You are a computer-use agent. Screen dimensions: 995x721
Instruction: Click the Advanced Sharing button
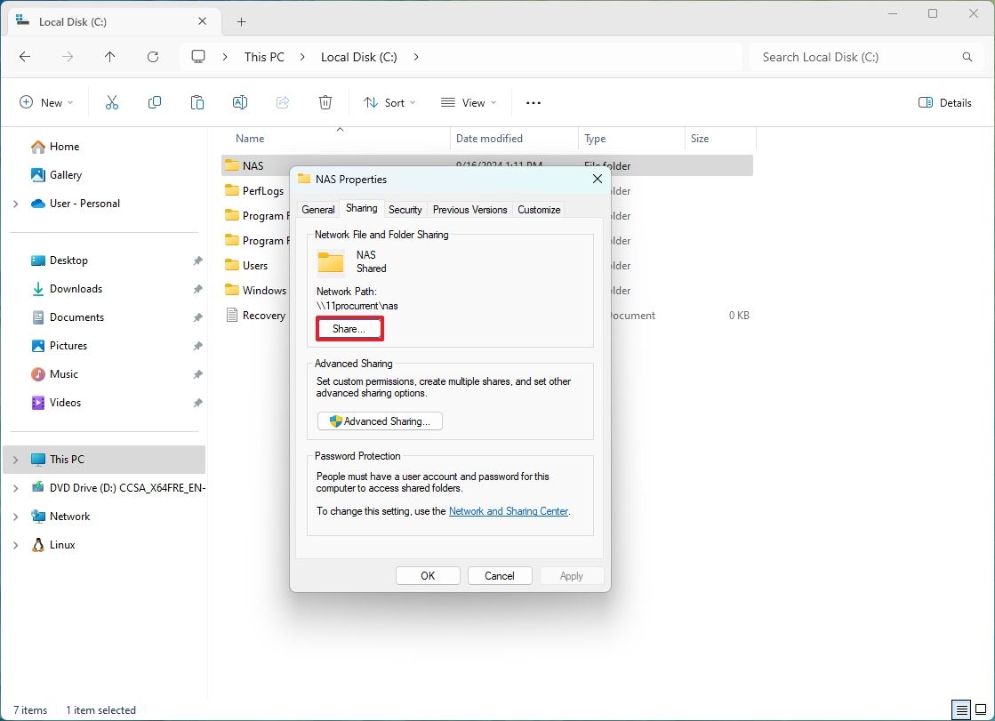tap(379, 421)
